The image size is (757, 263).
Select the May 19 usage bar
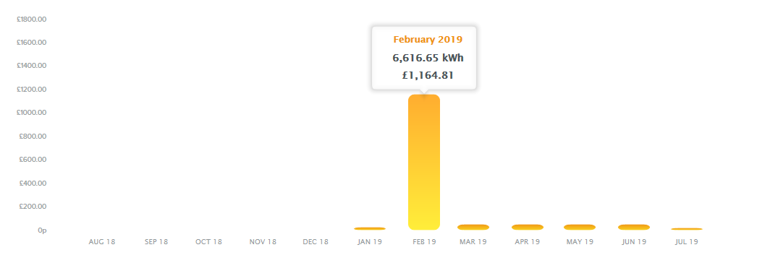point(580,227)
